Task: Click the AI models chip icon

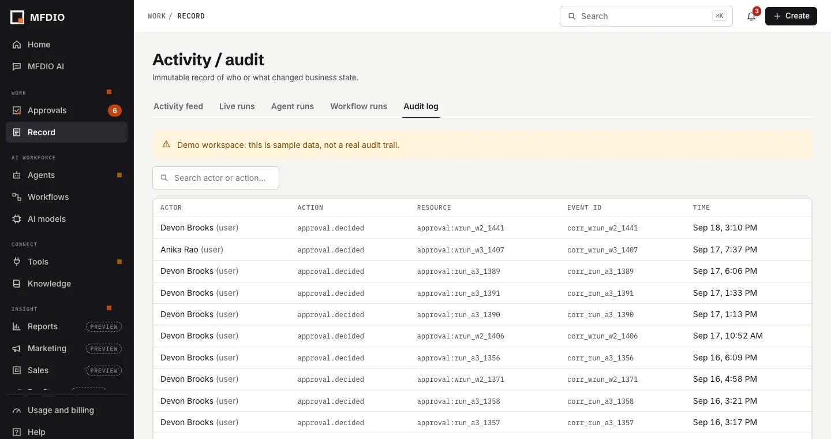Action: 17,219
